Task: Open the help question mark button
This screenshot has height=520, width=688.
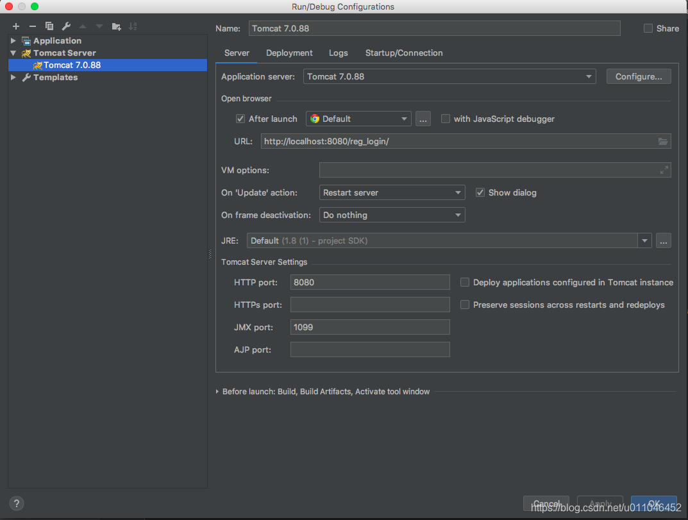Action: tap(16, 503)
